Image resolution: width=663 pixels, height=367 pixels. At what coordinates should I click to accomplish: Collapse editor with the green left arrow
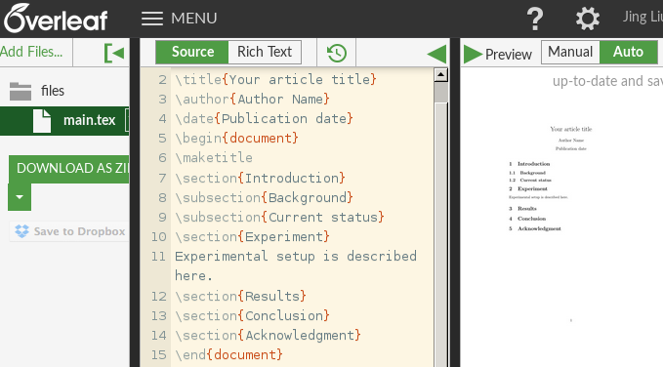436,54
